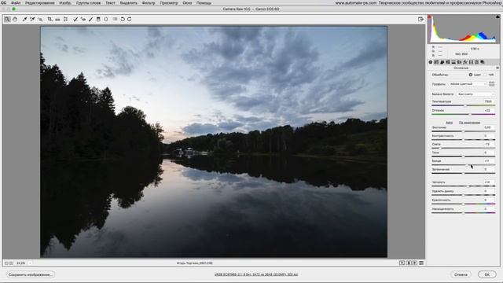Open the Просмотр menu
The height and width of the screenshot is (283, 503).
pyautogui.click(x=169, y=3)
